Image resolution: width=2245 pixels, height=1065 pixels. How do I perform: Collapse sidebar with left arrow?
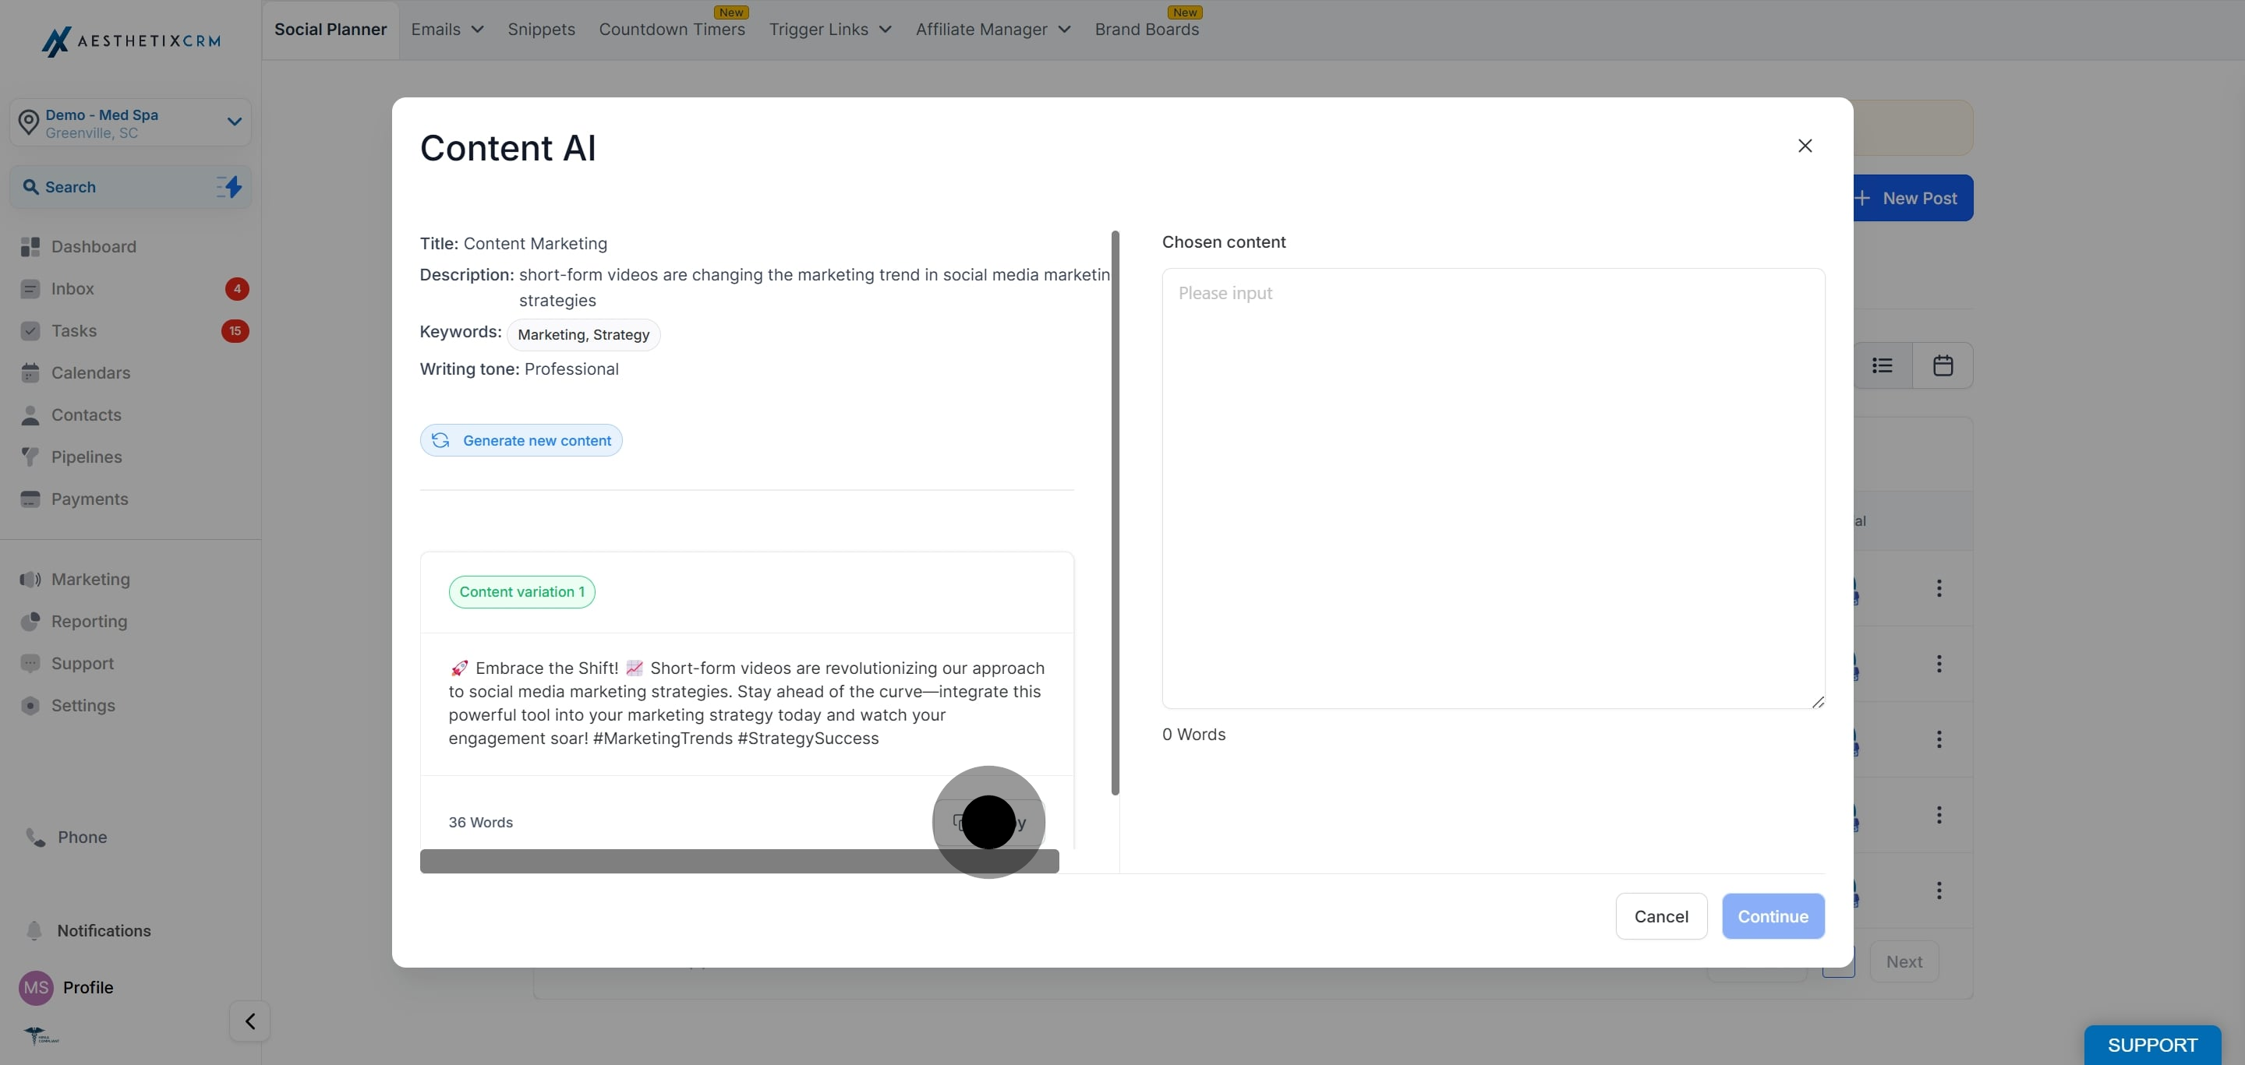click(x=250, y=1021)
